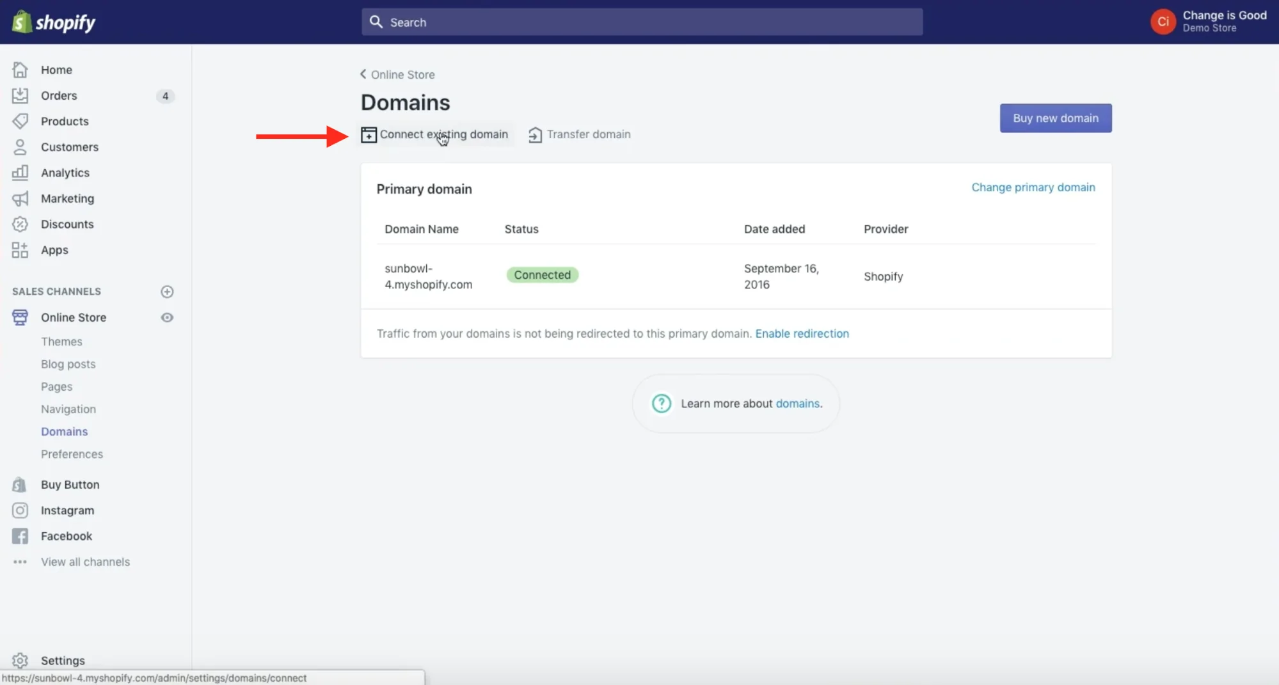Click the Buy new domain button
Viewport: 1279px width, 685px height.
click(1055, 118)
